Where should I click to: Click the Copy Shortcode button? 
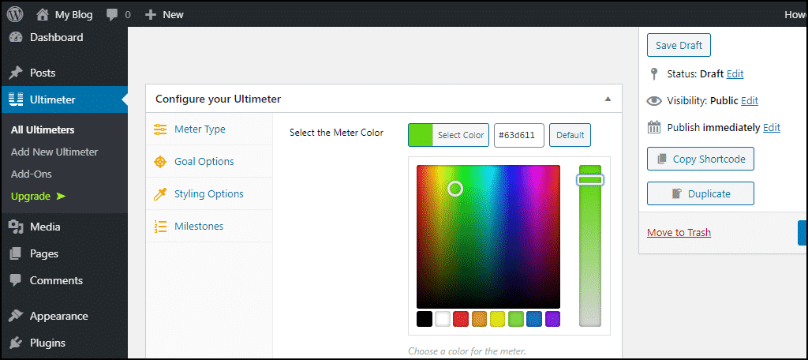coord(701,159)
